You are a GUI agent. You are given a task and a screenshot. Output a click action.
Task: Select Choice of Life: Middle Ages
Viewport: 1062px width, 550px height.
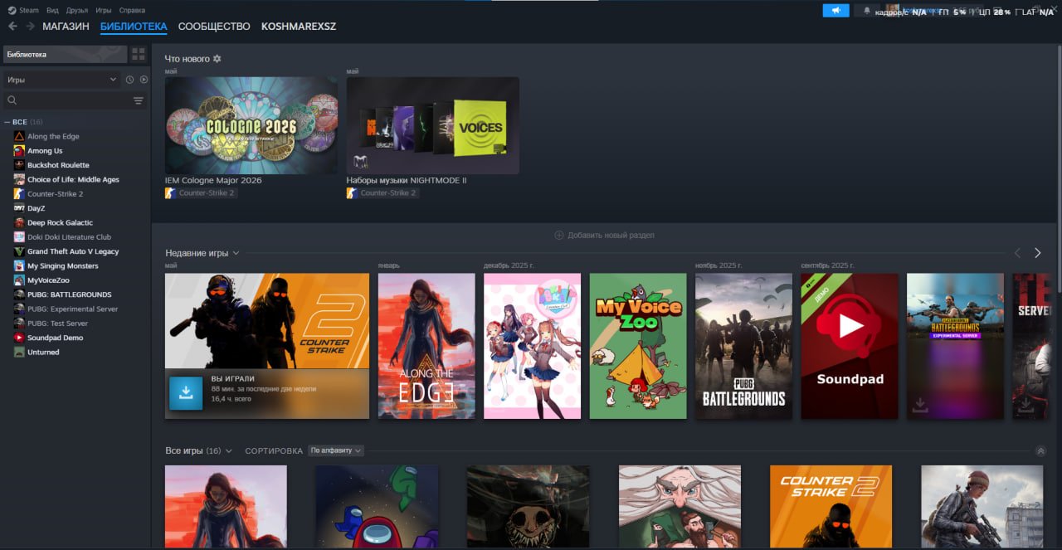coord(73,179)
